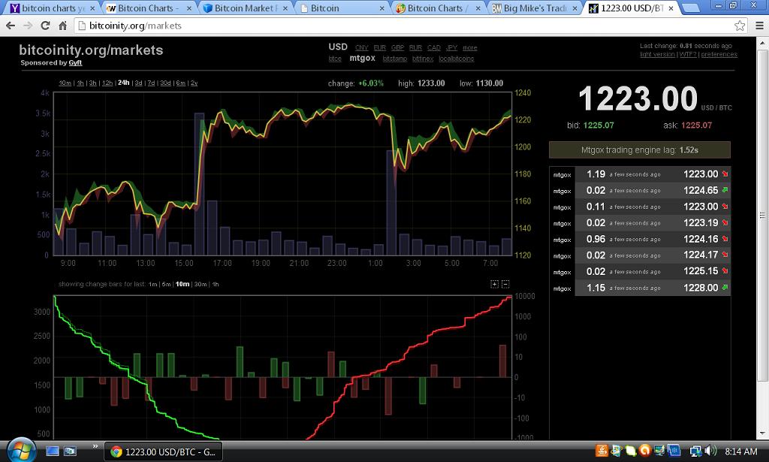The image size is (769, 462).
Task: Select the RUR currency link
Action: coord(415,47)
